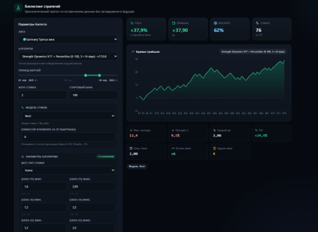Image resolution: width=318 pixels, height=232 pixels.
Task: Click the green В аналитику button
Action: click(x=106, y=156)
